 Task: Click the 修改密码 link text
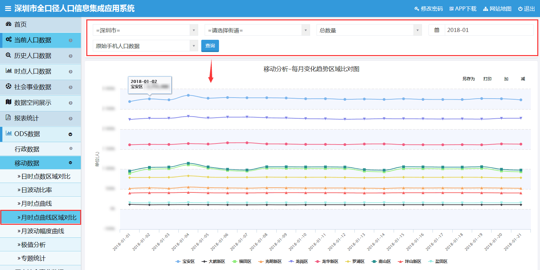click(x=432, y=9)
